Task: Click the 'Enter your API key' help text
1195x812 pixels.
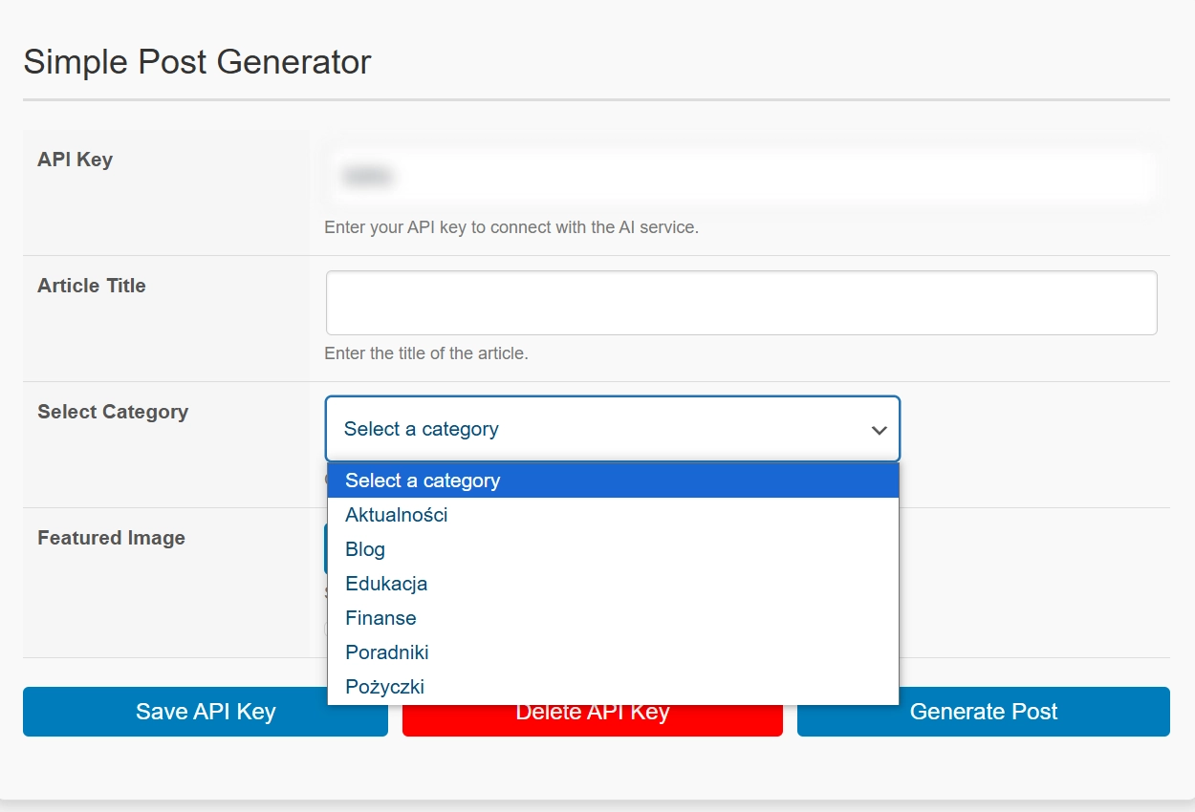Action: [x=511, y=227]
